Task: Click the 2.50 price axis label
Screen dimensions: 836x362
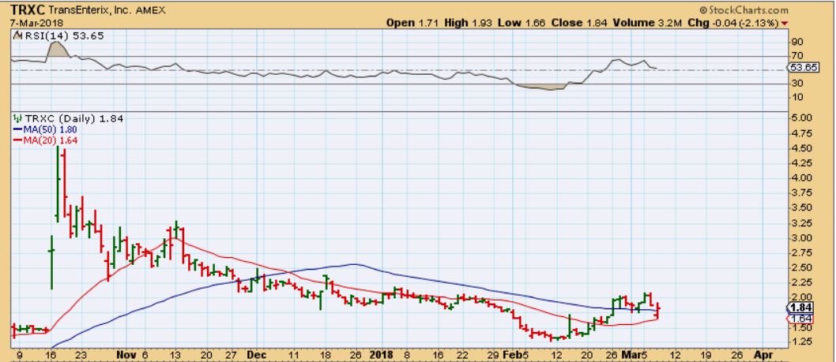Action: [800, 268]
